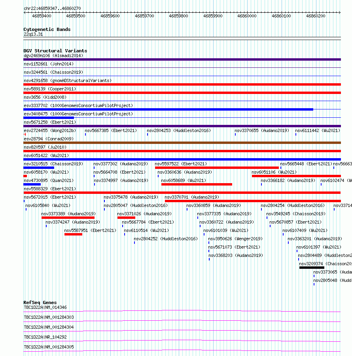Screen dimensions: 352x356
Task: Click nsv6111442 (Wu2021) label
Action: (318, 130)
